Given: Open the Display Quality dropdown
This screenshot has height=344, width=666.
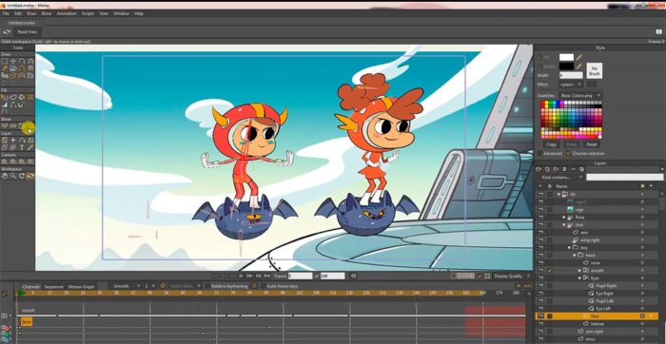Looking at the screenshot, I should click(512, 277).
